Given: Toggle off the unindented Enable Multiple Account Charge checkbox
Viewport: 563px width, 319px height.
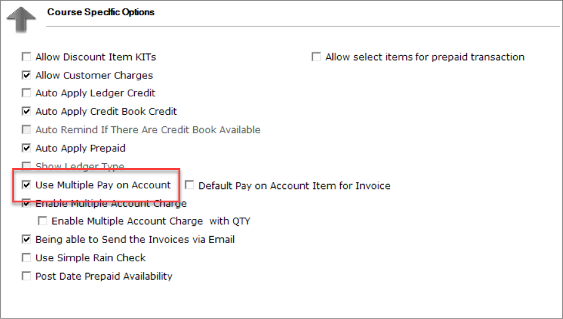Looking at the screenshot, I should coord(26,203).
